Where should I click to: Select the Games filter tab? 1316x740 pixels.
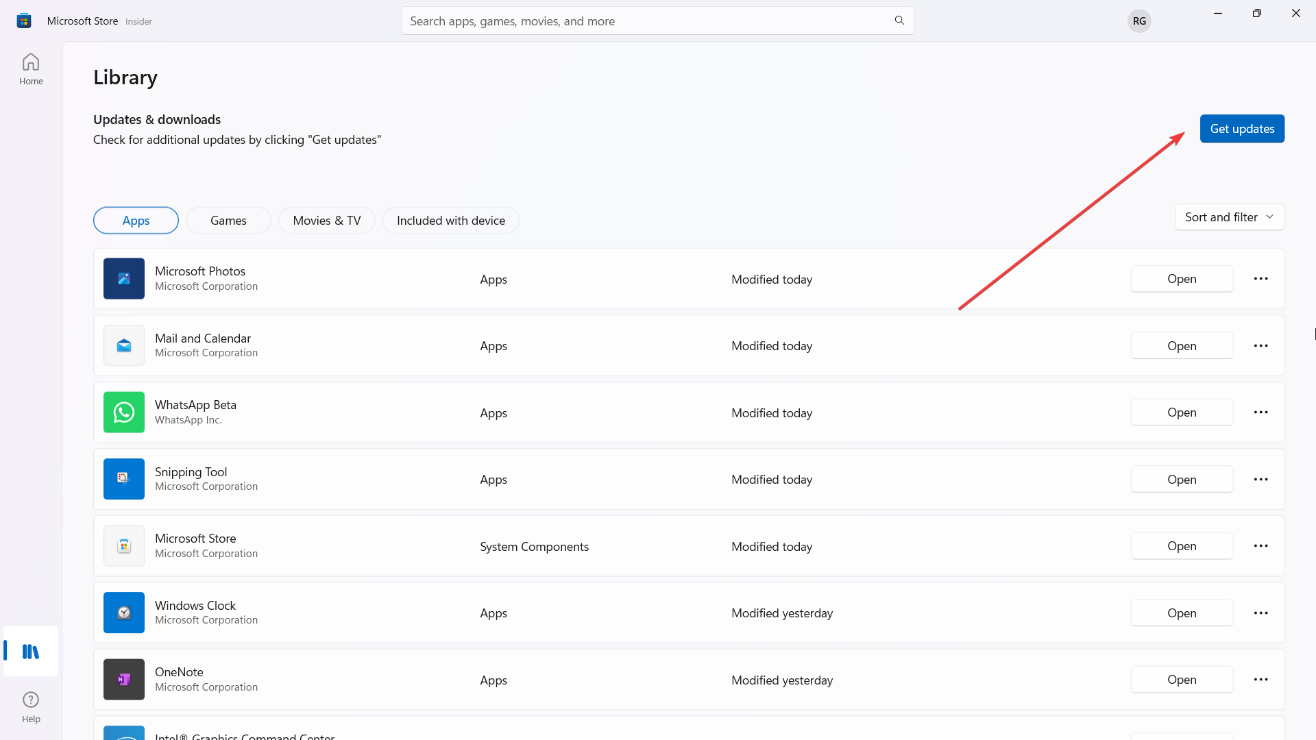point(229,219)
